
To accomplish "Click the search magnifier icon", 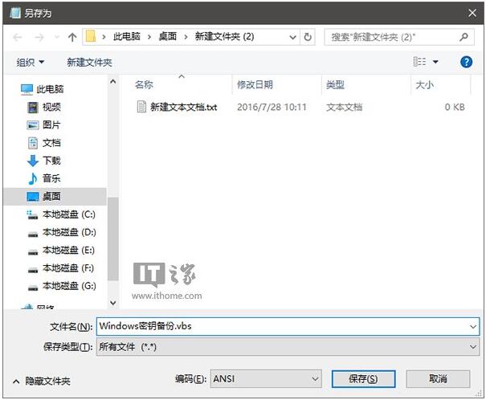I will point(464,37).
